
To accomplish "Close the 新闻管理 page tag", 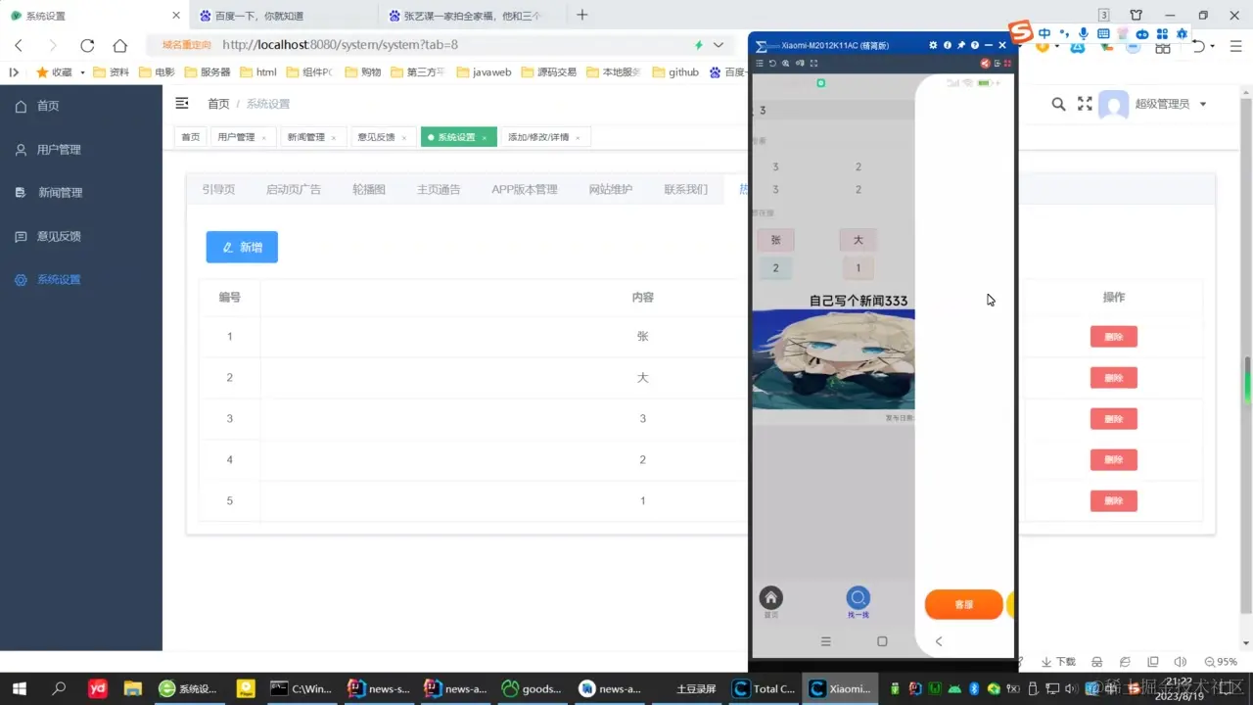I will pyautogui.click(x=334, y=138).
